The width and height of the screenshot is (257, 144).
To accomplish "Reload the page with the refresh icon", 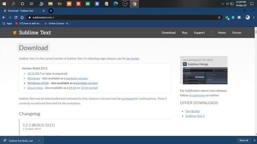I will pyautogui.click(x=16, y=18).
